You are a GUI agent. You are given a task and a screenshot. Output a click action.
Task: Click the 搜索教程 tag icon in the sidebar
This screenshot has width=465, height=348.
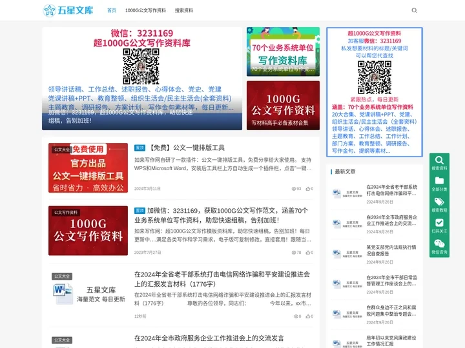coord(439,202)
